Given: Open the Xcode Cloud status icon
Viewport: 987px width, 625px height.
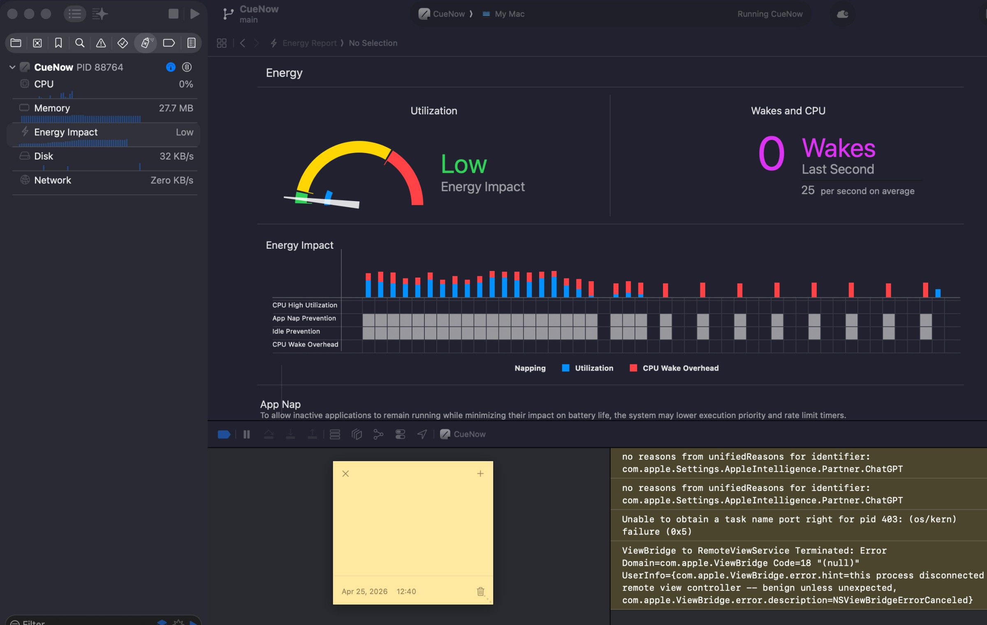Looking at the screenshot, I should point(842,14).
